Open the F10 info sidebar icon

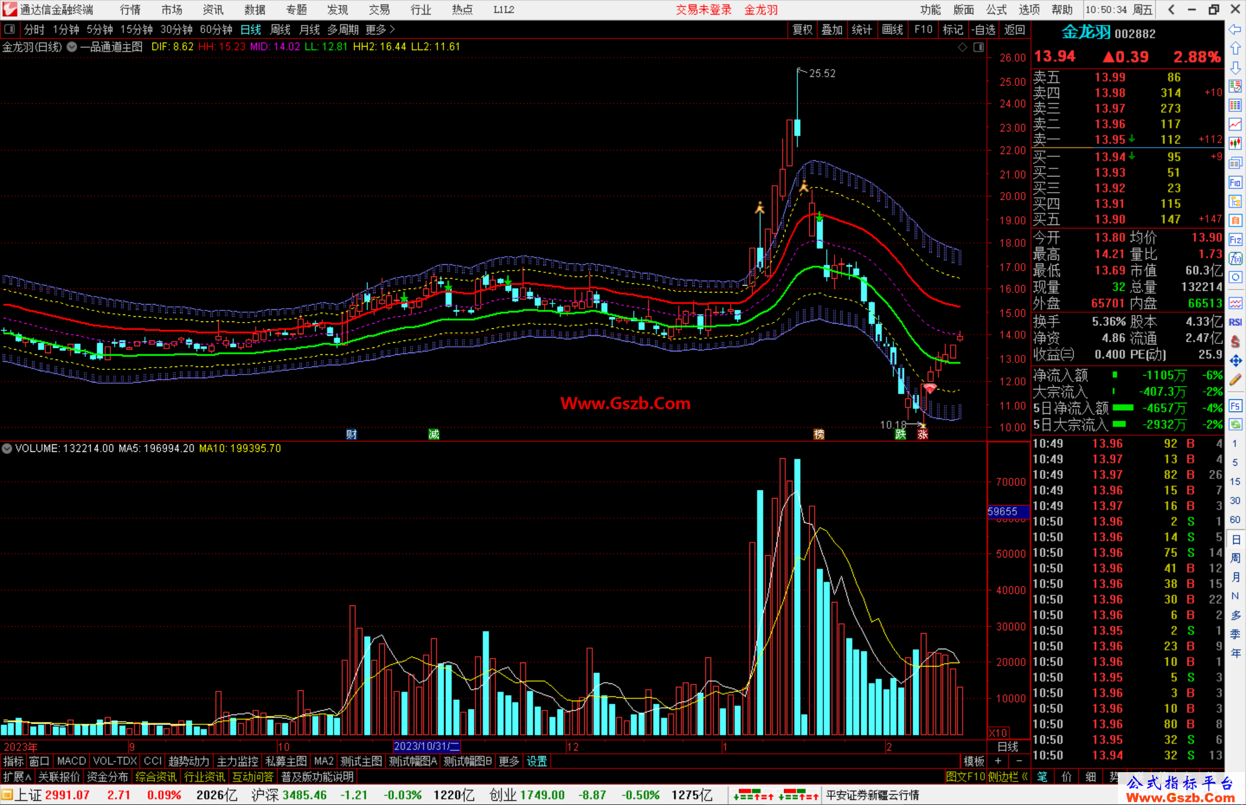(x=1235, y=182)
